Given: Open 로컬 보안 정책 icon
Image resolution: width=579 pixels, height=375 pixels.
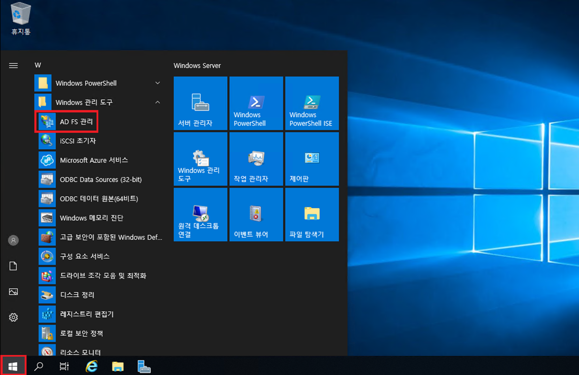Looking at the screenshot, I should click(x=47, y=333).
